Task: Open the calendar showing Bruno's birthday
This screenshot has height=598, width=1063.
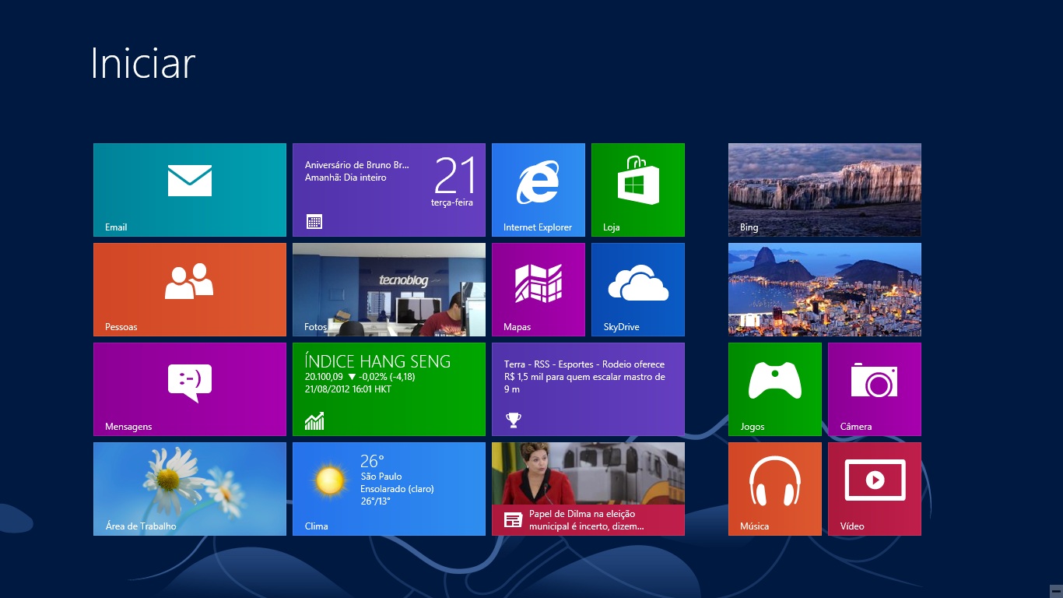Action: point(388,189)
